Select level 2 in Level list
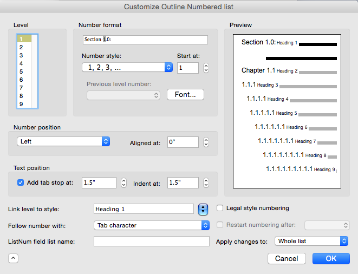 coord(24,47)
